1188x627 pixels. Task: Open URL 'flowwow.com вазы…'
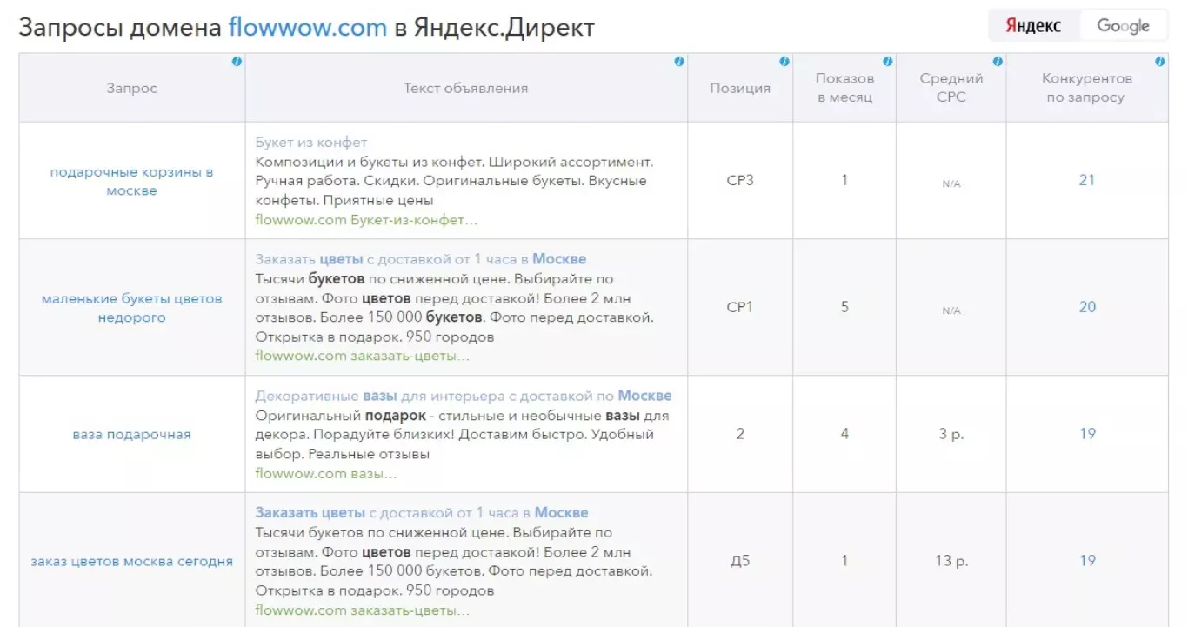pyautogui.click(x=326, y=474)
